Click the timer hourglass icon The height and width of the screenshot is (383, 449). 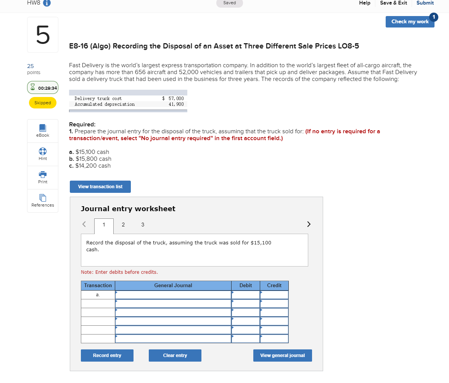[x=34, y=87]
